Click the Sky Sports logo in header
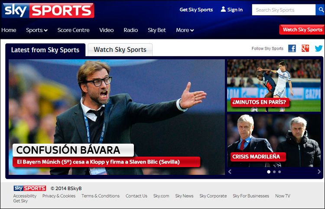The height and width of the screenshot is (209, 325). (48, 10)
